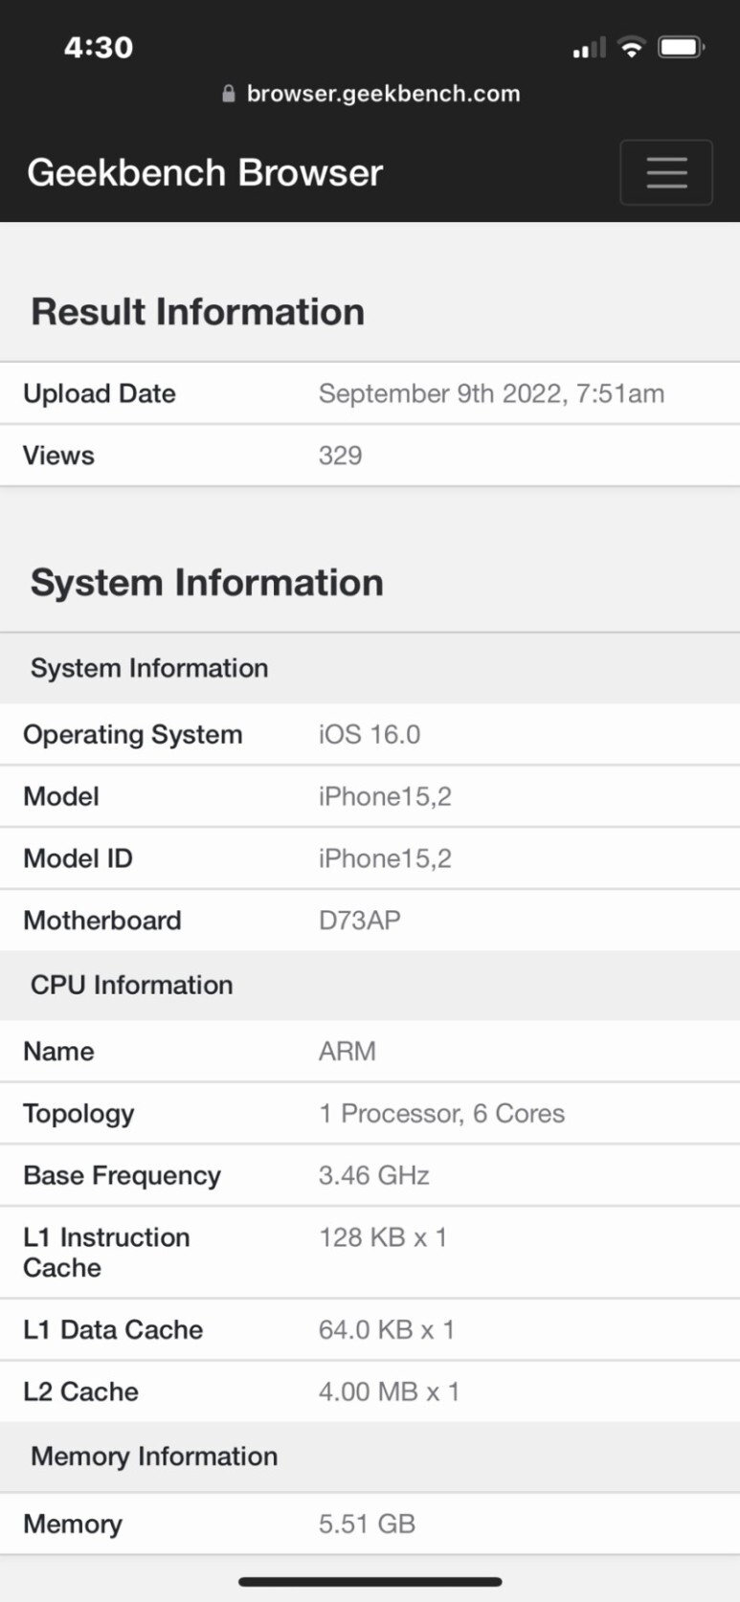The height and width of the screenshot is (1602, 740).
Task: Tap the System Information main heading
Action: click(207, 583)
